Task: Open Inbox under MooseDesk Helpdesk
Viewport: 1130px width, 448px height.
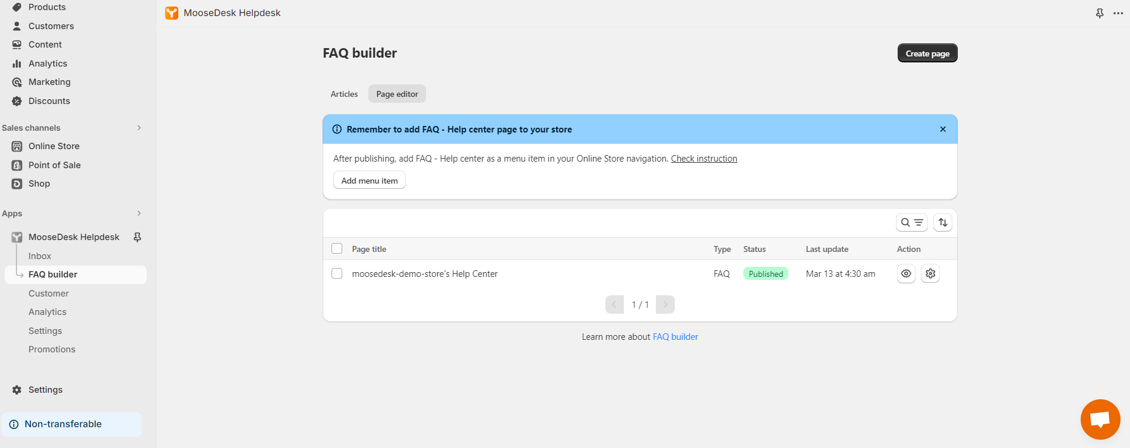Action: pos(40,256)
